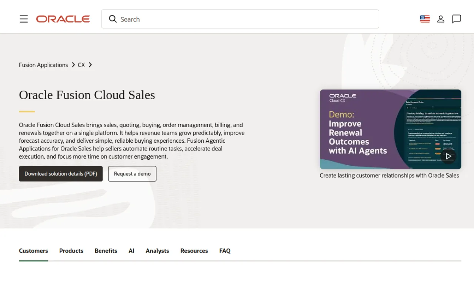Switch to the Benefits tab

point(106,251)
